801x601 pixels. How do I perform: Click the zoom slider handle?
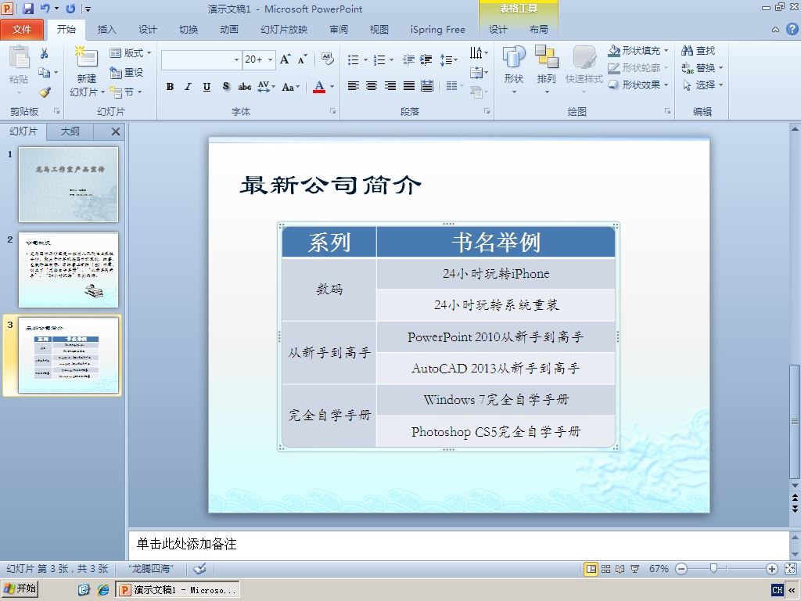click(x=713, y=568)
